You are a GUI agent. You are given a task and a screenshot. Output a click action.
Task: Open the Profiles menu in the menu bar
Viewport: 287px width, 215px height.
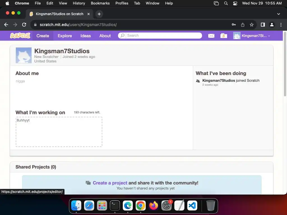coord(122,3)
